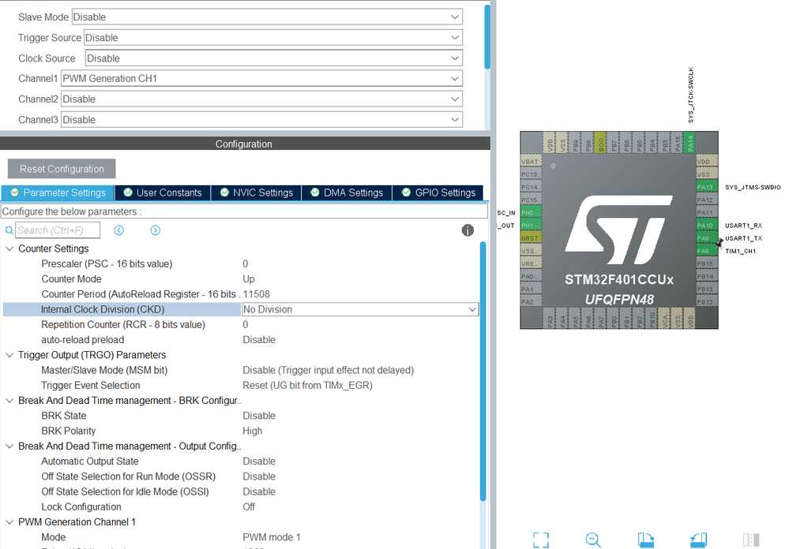Viewport: 789px width, 549px height.
Task: Select the PB15 pin on chip
Action: [707, 263]
